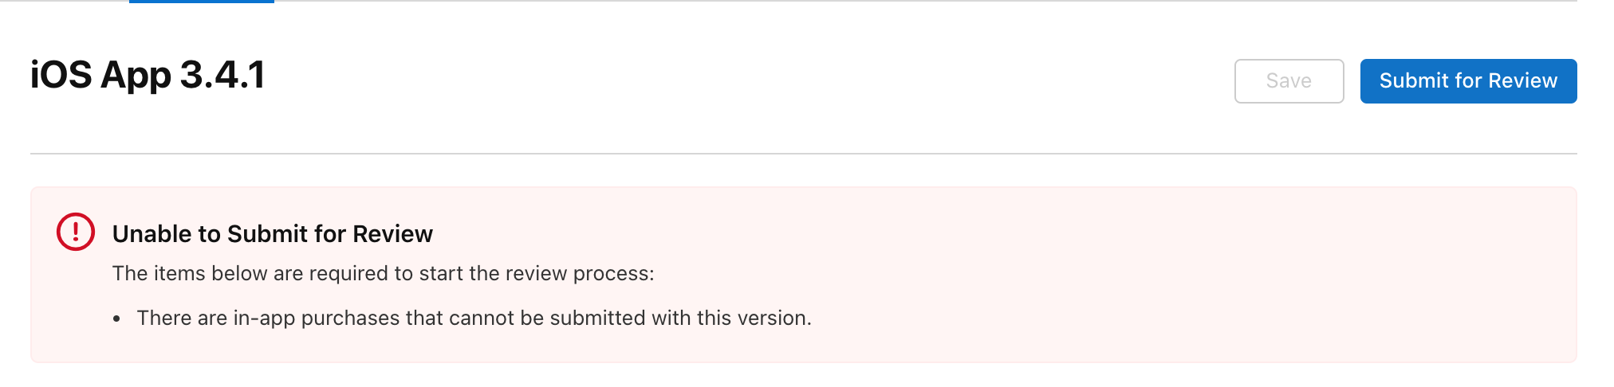Click the Submit for Review button

(1468, 81)
